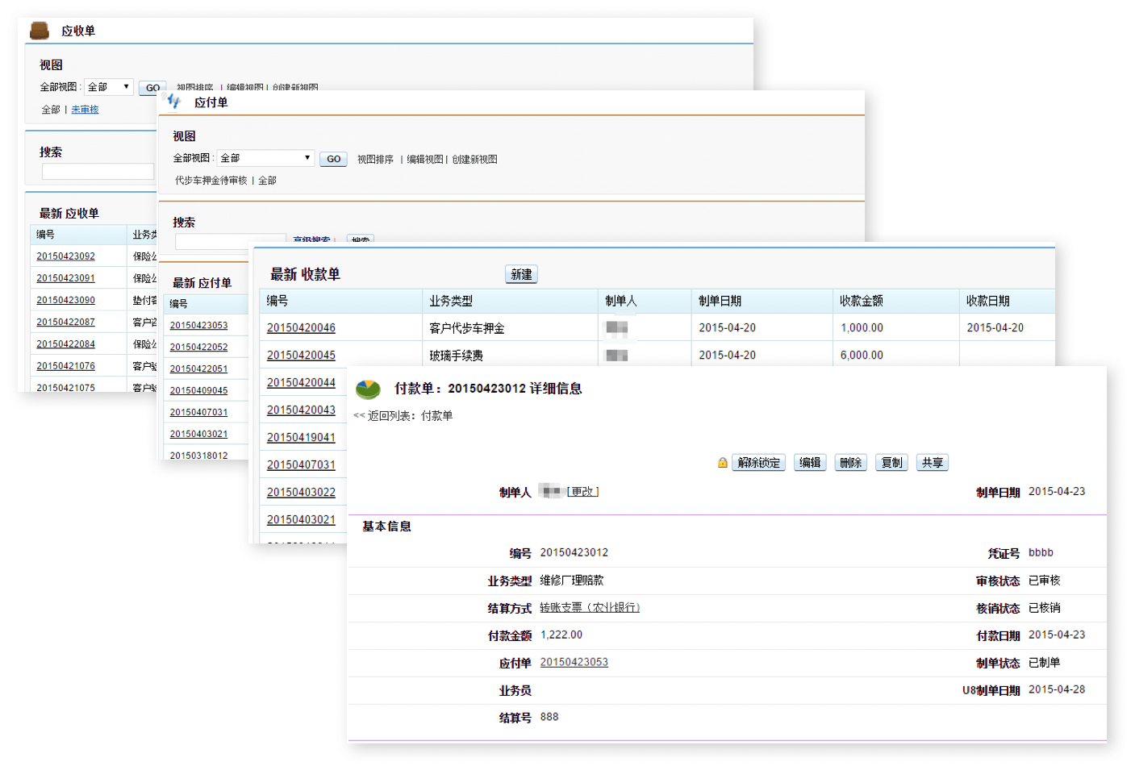The image size is (1131, 766).
Task: Click the 新建 button in 收款单 list
Action: 521,274
